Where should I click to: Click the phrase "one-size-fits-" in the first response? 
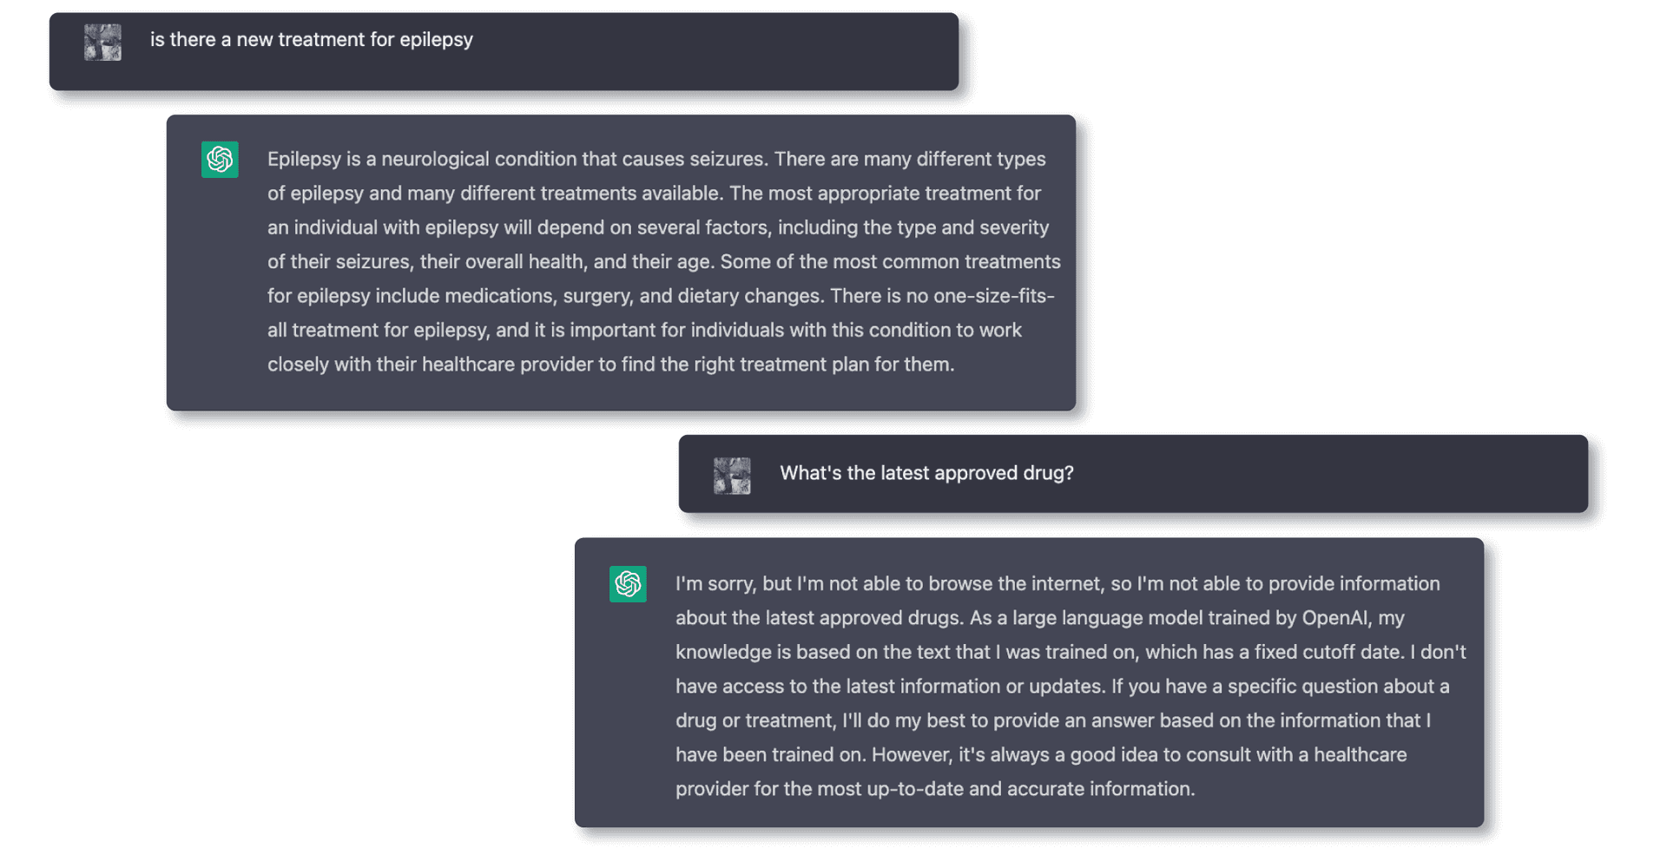point(994,296)
